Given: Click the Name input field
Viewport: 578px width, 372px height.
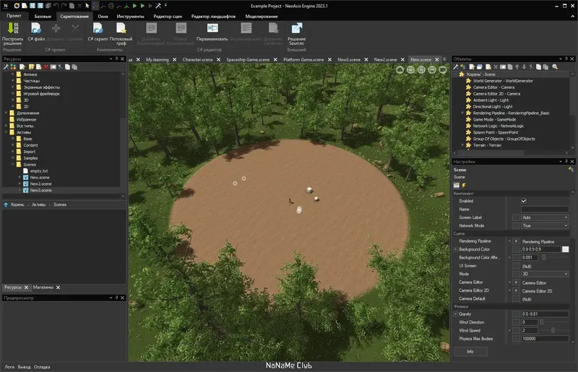Looking at the screenshot, I should (545, 209).
